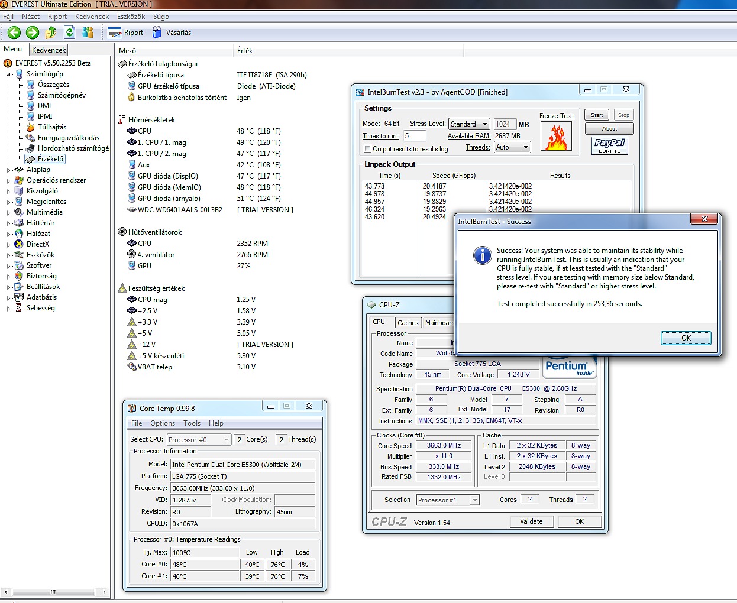Click the blue info icon in Success dialog
This screenshot has height=603, width=737.
(x=483, y=255)
